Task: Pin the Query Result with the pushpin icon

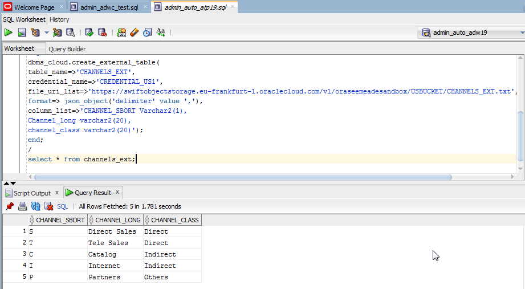Action: 10,206
